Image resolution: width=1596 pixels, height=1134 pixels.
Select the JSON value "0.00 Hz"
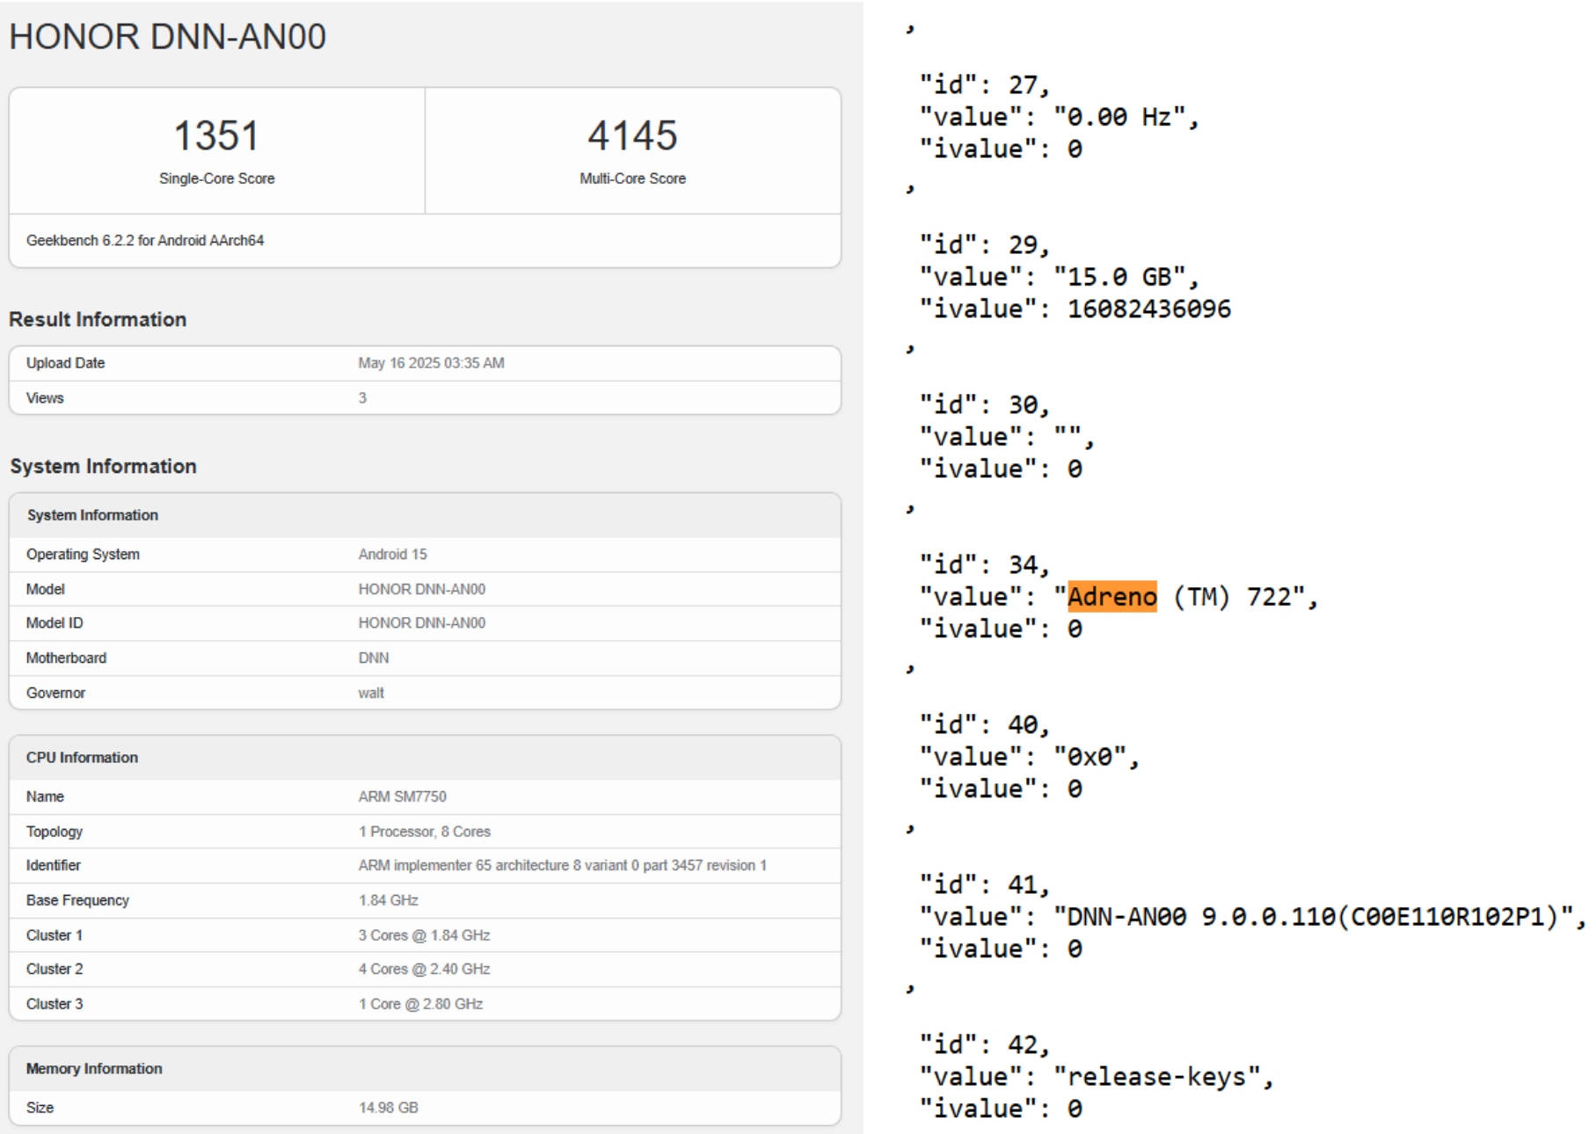tap(1119, 117)
